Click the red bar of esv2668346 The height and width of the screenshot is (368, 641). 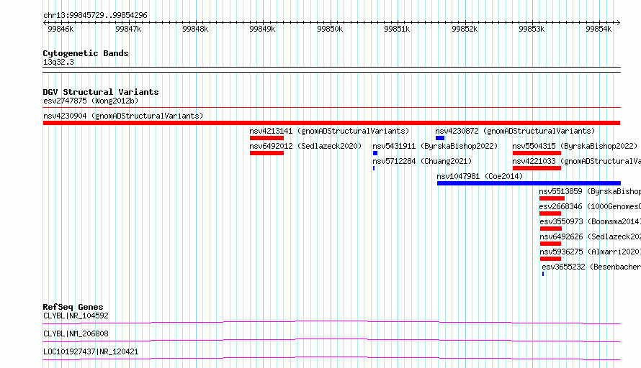point(550,213)
